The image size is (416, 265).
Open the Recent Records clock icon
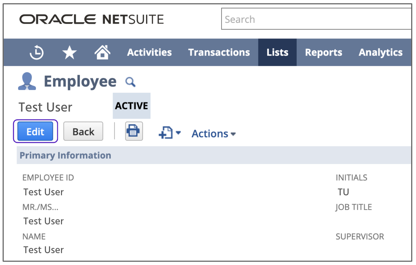point(37,52)
